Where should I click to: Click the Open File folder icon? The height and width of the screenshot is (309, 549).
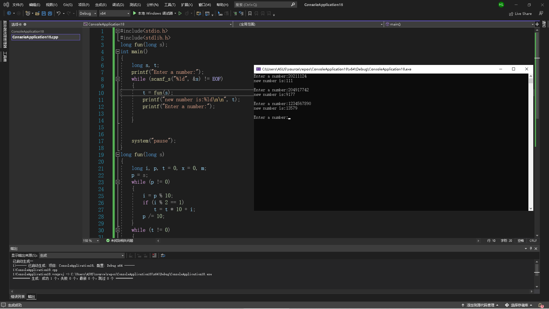pyautogui.click(x=37, y=13)
